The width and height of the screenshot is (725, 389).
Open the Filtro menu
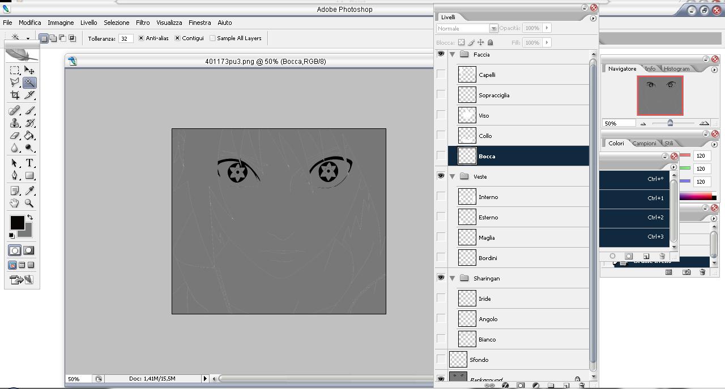click(x=142, y=23)
